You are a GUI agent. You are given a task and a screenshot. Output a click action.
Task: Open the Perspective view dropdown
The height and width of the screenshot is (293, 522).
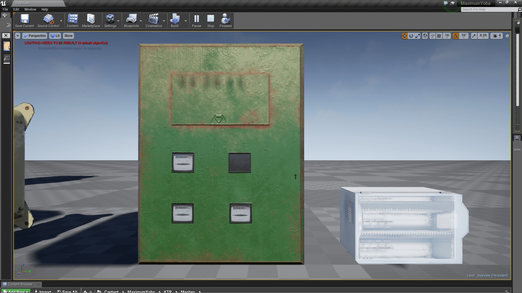point(35,36)
